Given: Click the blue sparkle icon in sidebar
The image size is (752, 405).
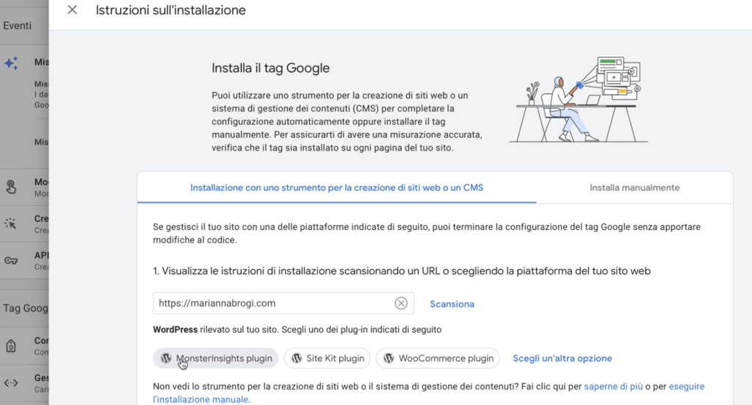Looking at the screenshot, I should [11, 64].
